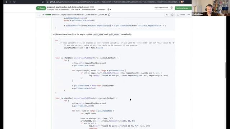Open the Review changes button
The width and height of the screenshot is (230, 129).
pyautogui.click(x=183, y=8)
